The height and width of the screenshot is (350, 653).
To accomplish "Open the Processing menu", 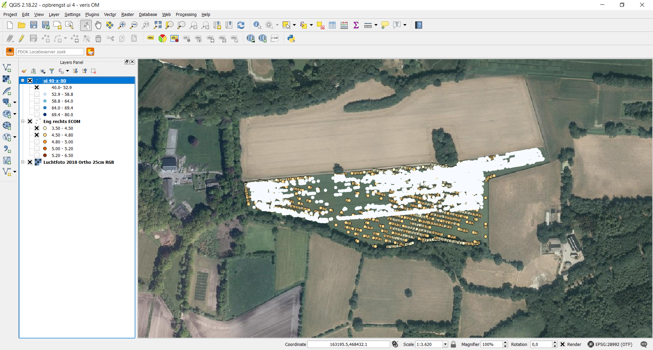I will click(186, 14).
